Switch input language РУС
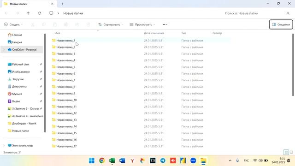Viewport: 295px width, 166px height. click(x=246, y=160)
